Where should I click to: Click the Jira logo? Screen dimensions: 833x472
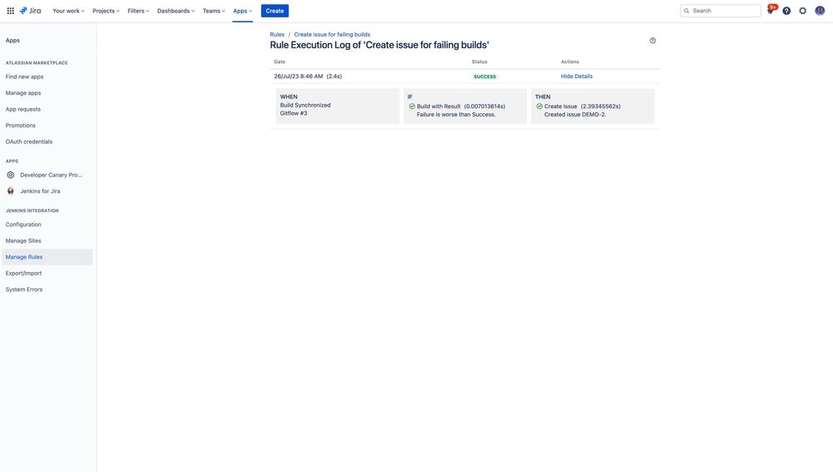coord(30,11)
